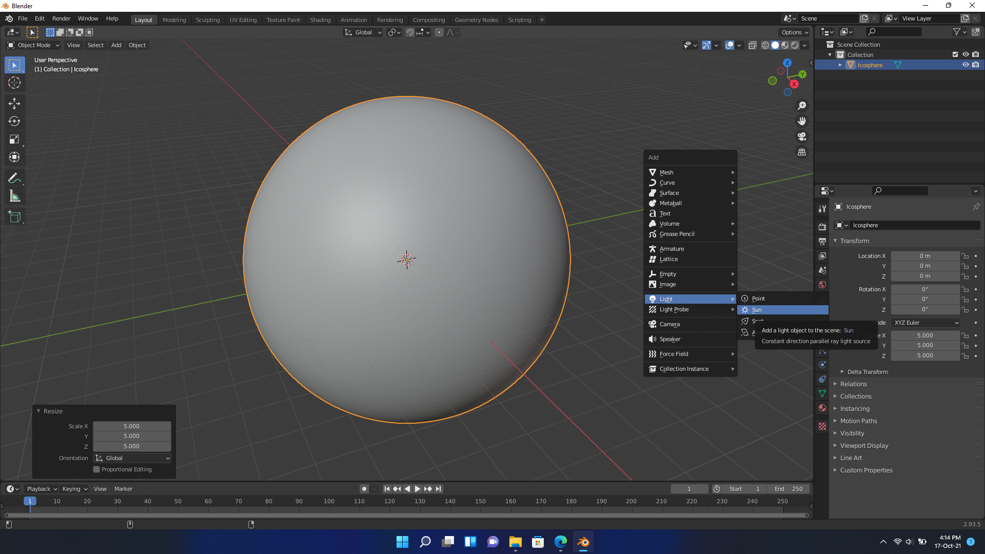Select the Measure tool
Image resolution: width=985 pixels, height=554 pixels.
point(14,196)
